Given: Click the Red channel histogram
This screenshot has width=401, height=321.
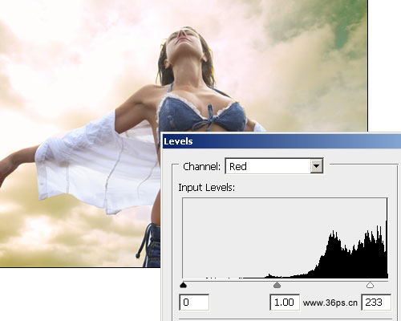Looking at the screenshot, I should [x=285, y=238].
